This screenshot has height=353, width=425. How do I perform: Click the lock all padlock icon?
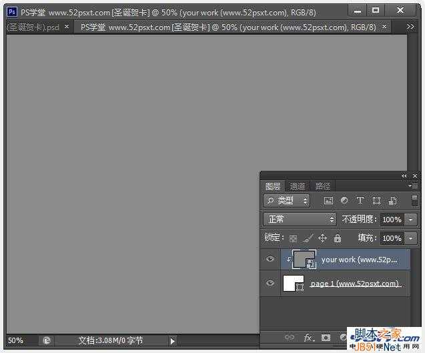tap(337, 238)
